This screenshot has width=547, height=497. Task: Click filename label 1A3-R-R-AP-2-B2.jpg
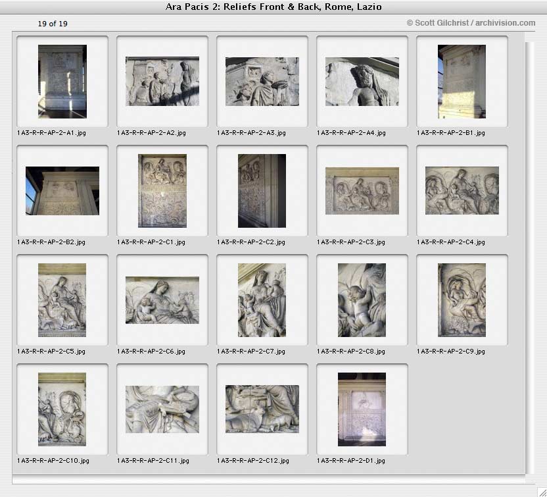(x=51, y=242)
